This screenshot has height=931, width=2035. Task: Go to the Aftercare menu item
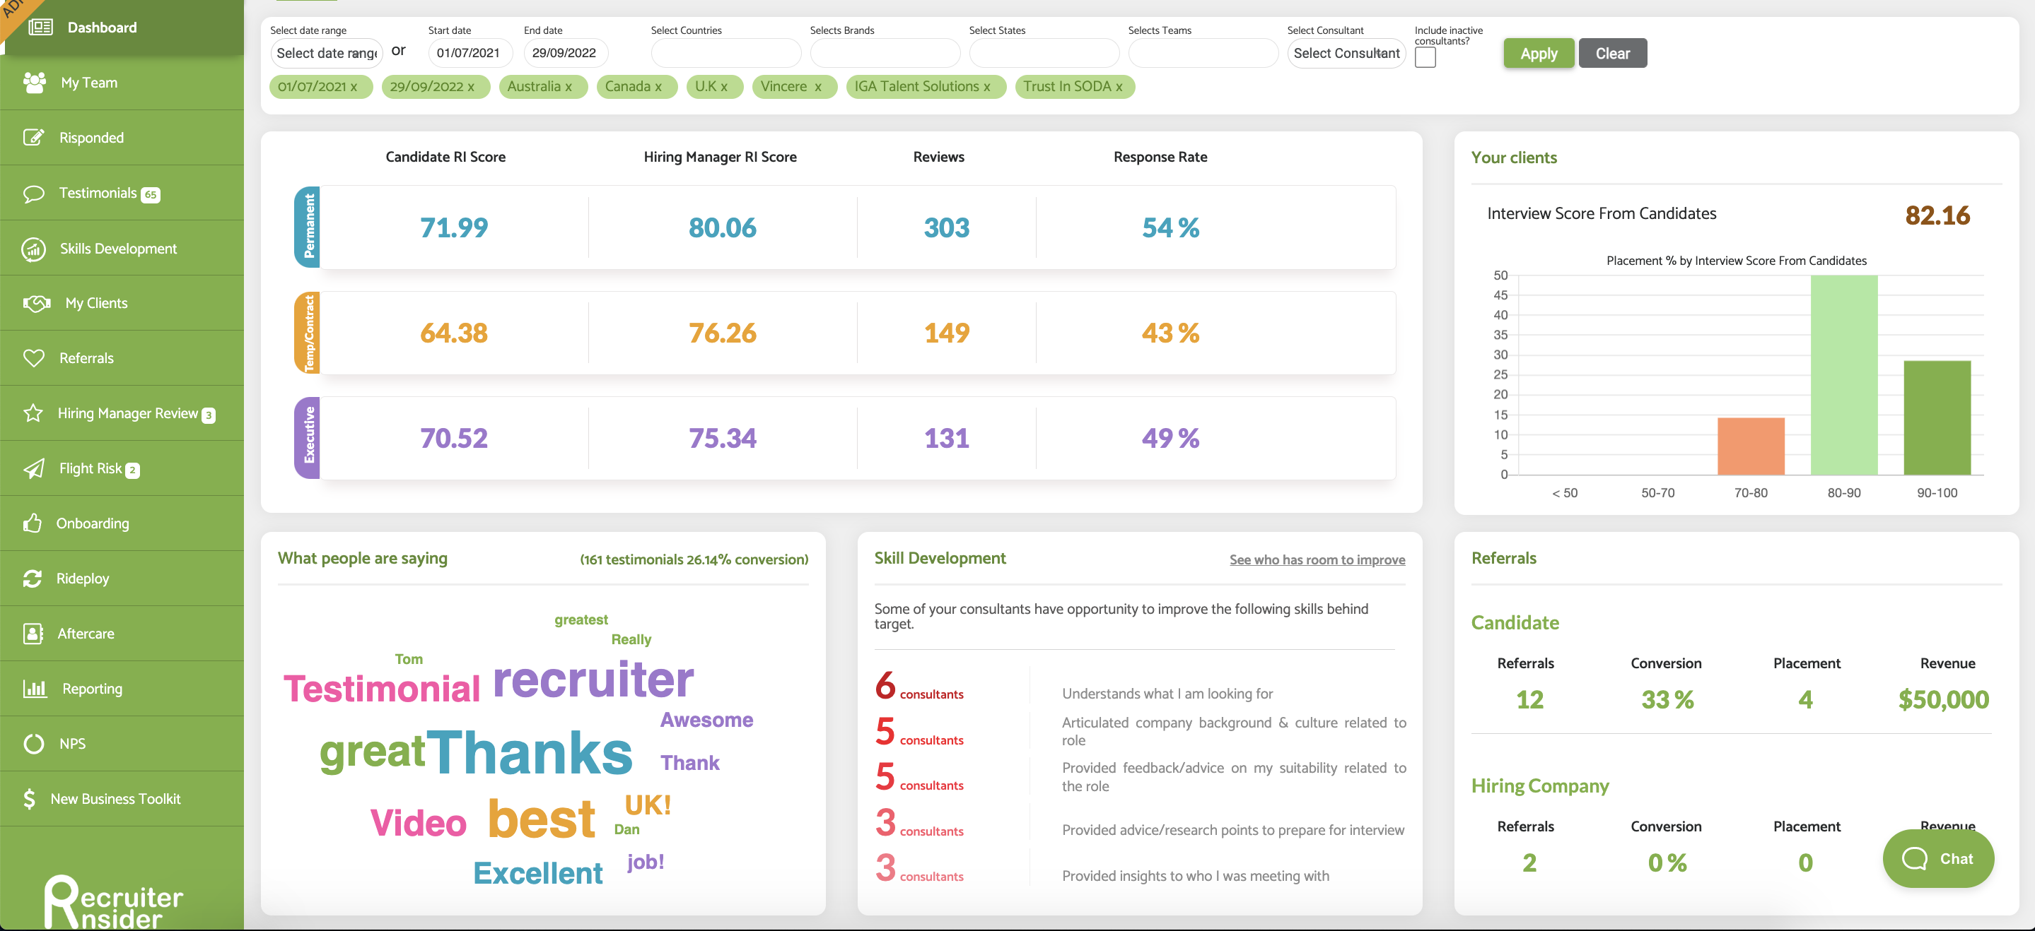coord(86,633)
